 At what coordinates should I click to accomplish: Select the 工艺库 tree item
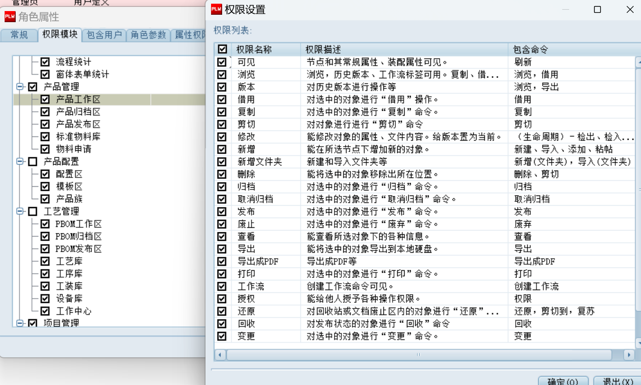(x=69, y=261)
